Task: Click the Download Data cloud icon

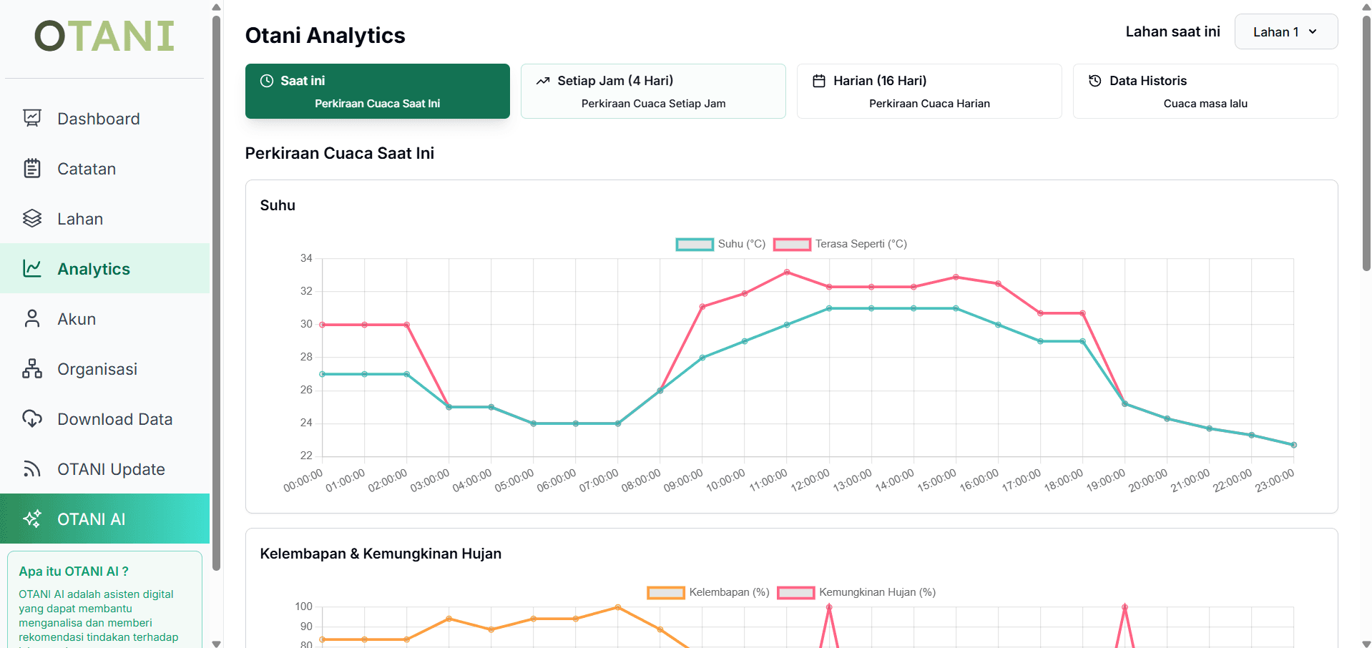Action: pos(32,418)
